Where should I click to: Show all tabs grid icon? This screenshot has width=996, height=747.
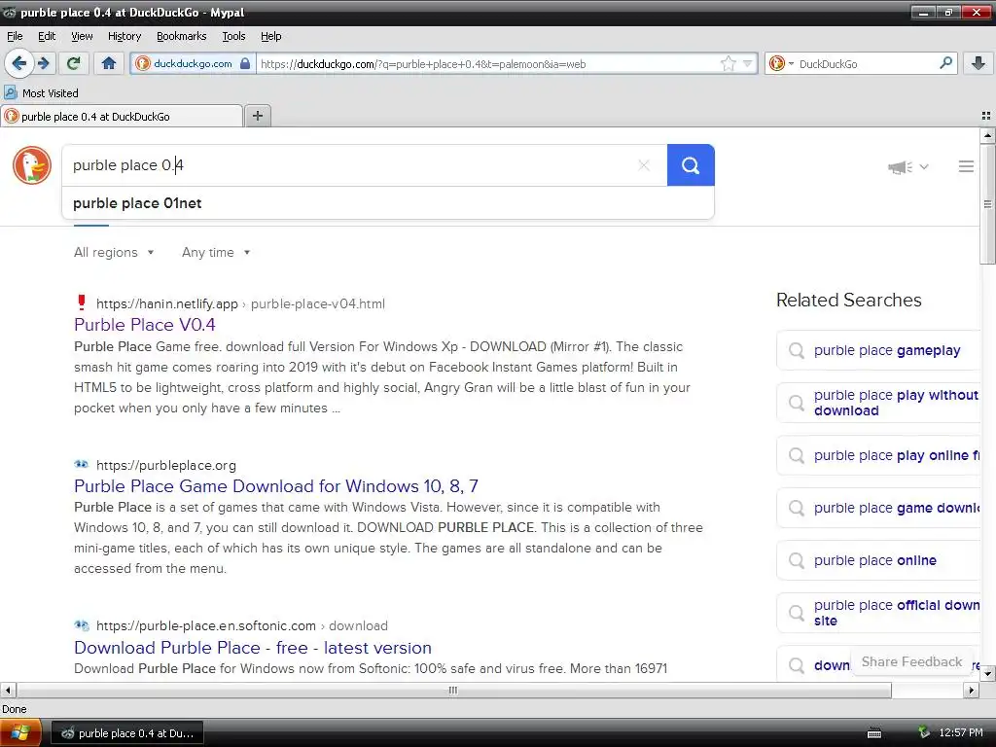(986, 116)
